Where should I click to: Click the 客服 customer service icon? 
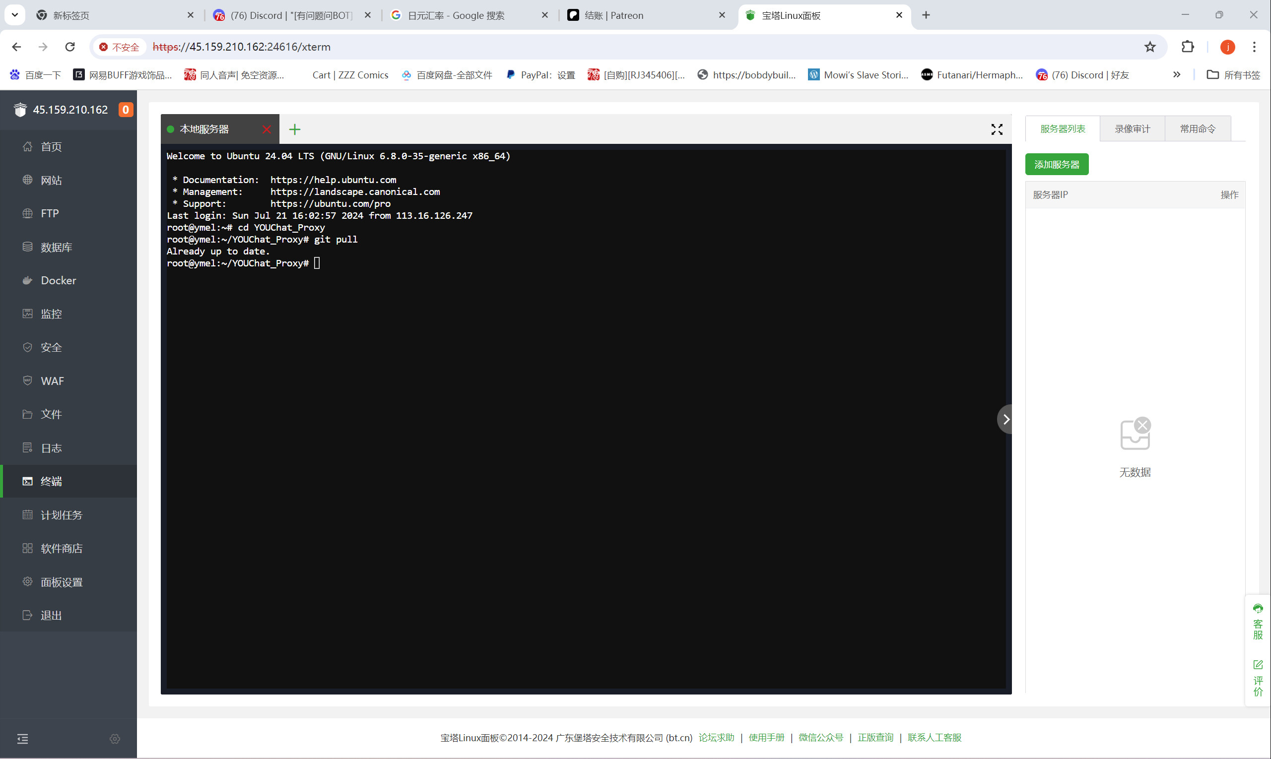pyautogui.click(x=1258, y=622)
